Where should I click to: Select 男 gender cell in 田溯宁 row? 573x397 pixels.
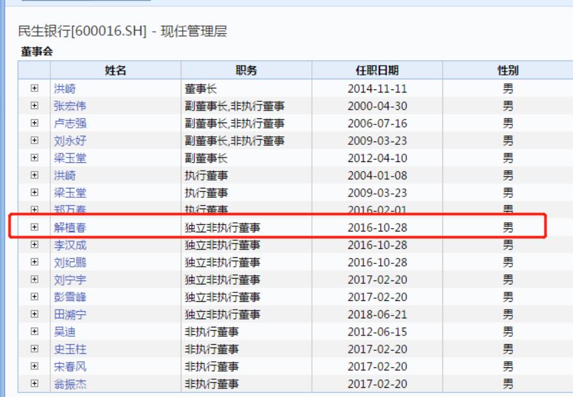(x=508, y=314)
